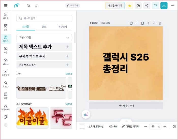Expand the bottom page panel chevron
Image resolution: width=178 pixels, height=140 pixels.
[x=126, y=121]
